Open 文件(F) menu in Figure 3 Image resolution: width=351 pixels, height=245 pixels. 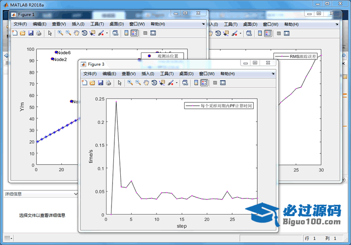click(x=90, y=73)
